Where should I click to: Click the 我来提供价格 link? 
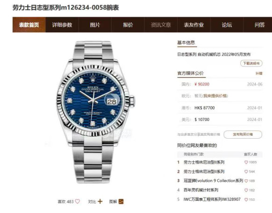coord(215,96)
